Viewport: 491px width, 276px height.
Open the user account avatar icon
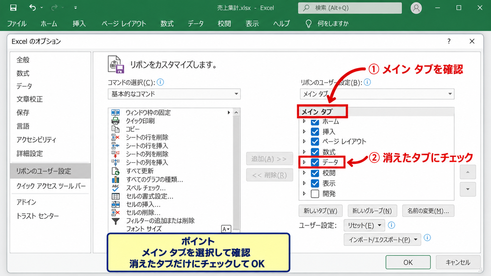[416, 8]
